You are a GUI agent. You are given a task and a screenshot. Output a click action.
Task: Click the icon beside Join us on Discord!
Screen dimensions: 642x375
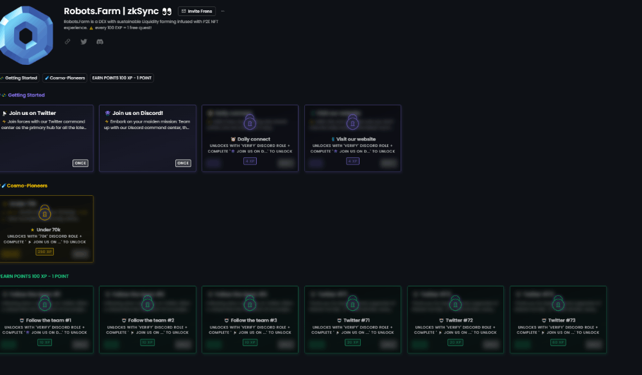coord(108,113)
